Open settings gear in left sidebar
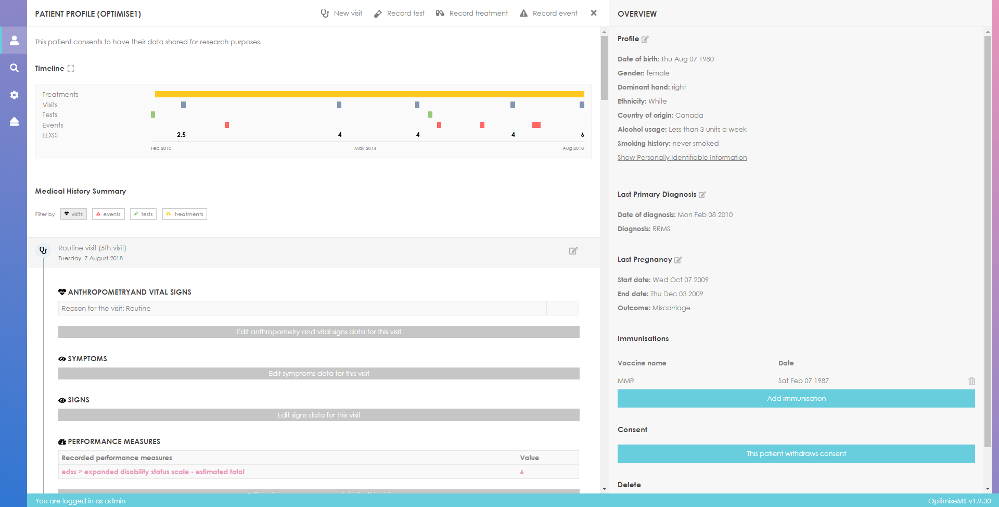The height and width of the screenshot is (507, 999). 14,95
